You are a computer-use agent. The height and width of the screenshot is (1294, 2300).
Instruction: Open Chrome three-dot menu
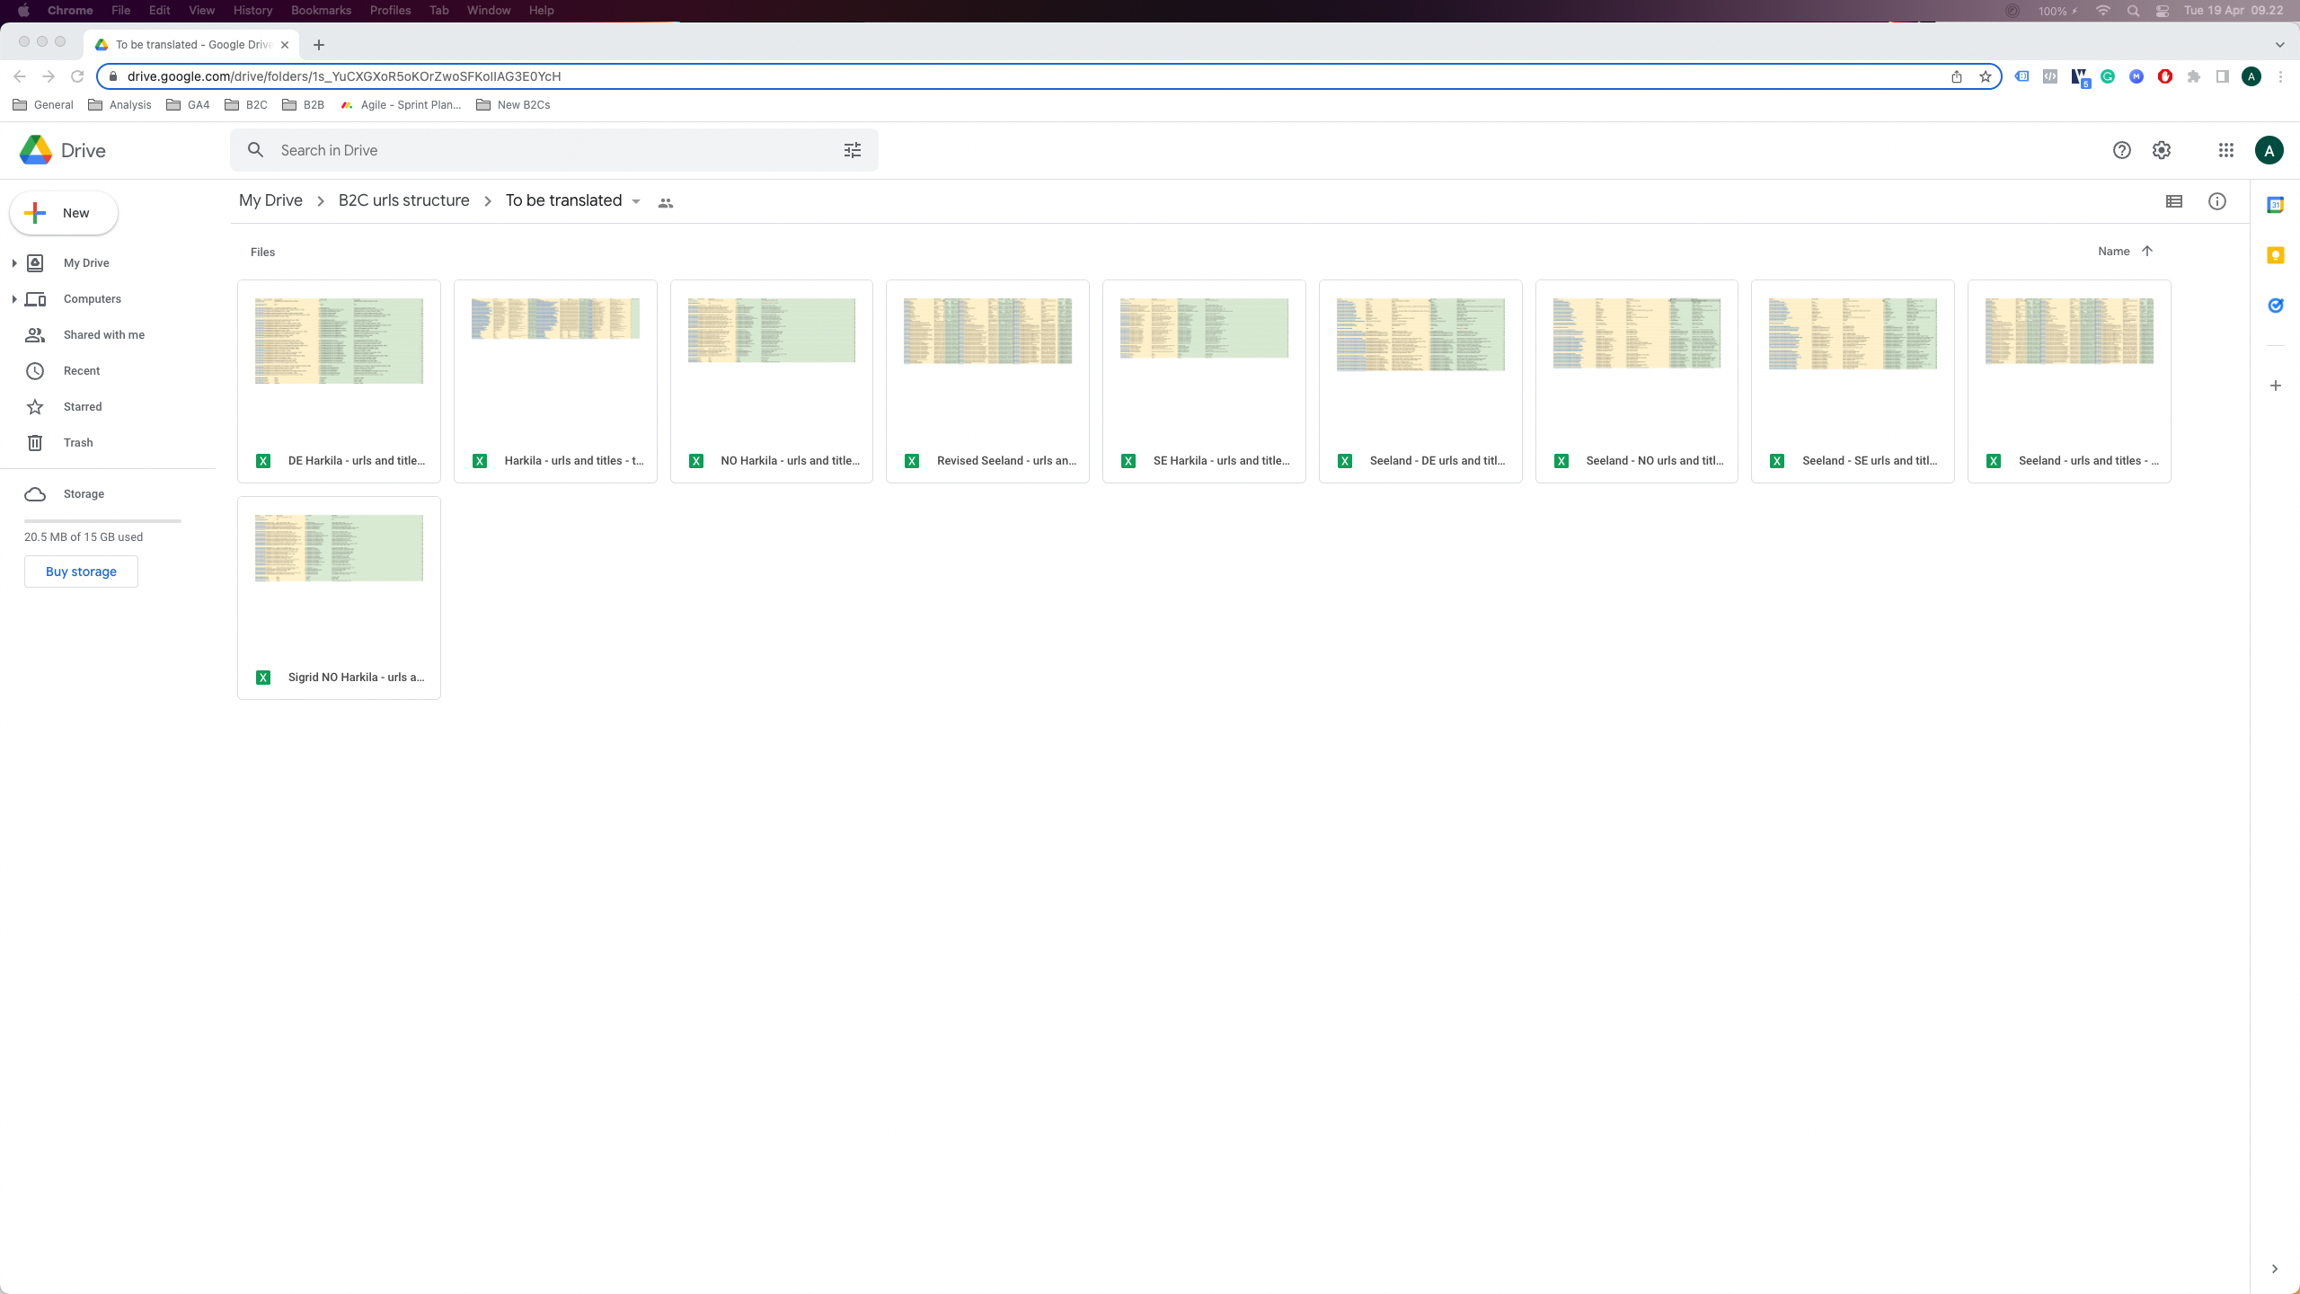(2280, 76)
